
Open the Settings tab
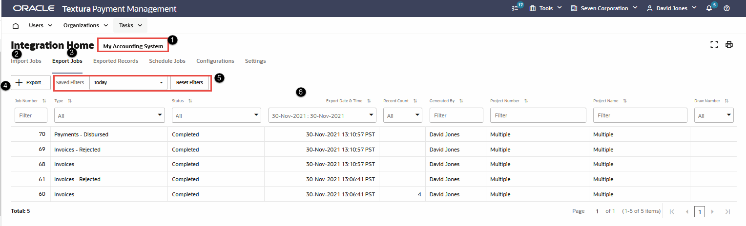[255, 61]
